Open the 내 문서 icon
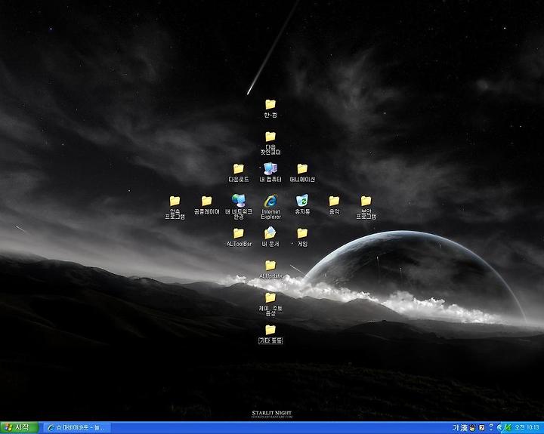This screenshot has height=434, width=544. tap(270, 237)
